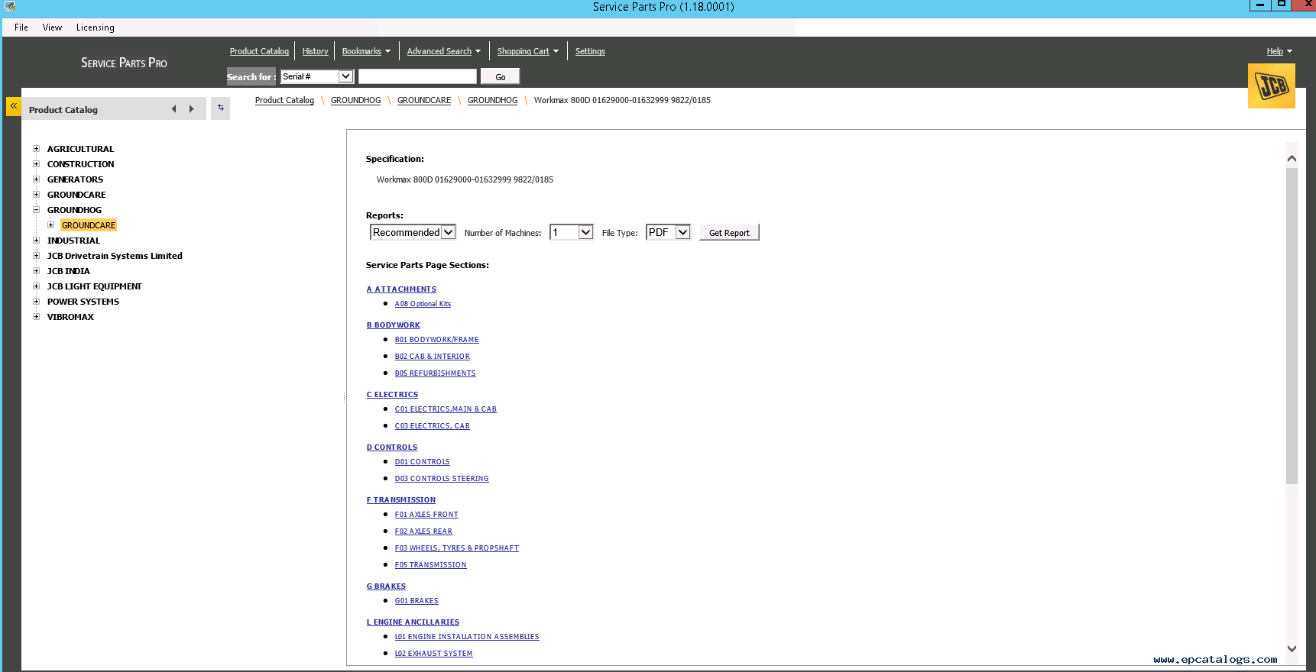Viewport: 1316px width, 672px height.
Task: Open the File menu
Action: pos(21,27)
